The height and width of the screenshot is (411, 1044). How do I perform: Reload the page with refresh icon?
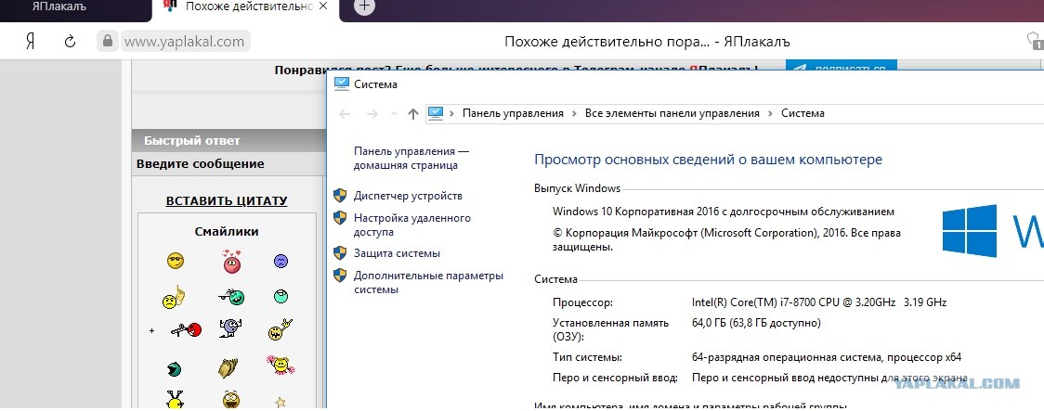pos(70,41)
